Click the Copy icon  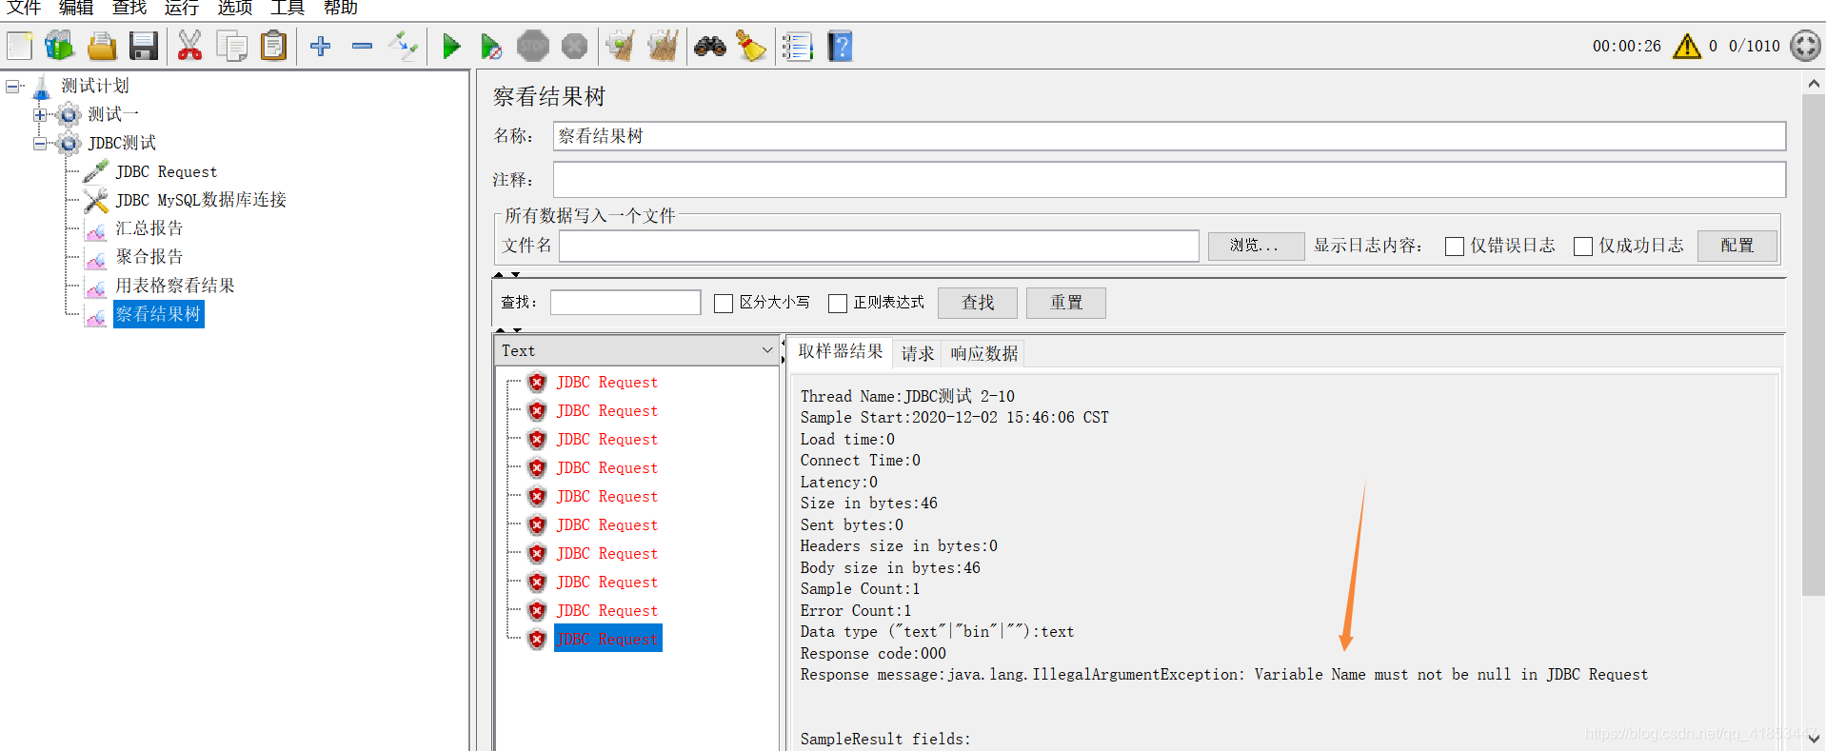[x=231, y=46]
